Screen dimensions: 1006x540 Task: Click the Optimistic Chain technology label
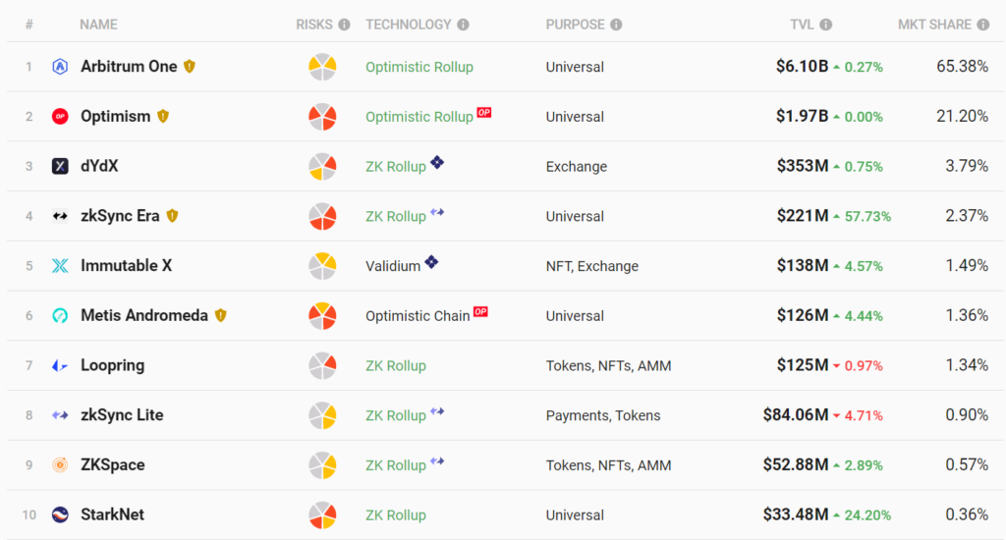(x=418, y=316)
